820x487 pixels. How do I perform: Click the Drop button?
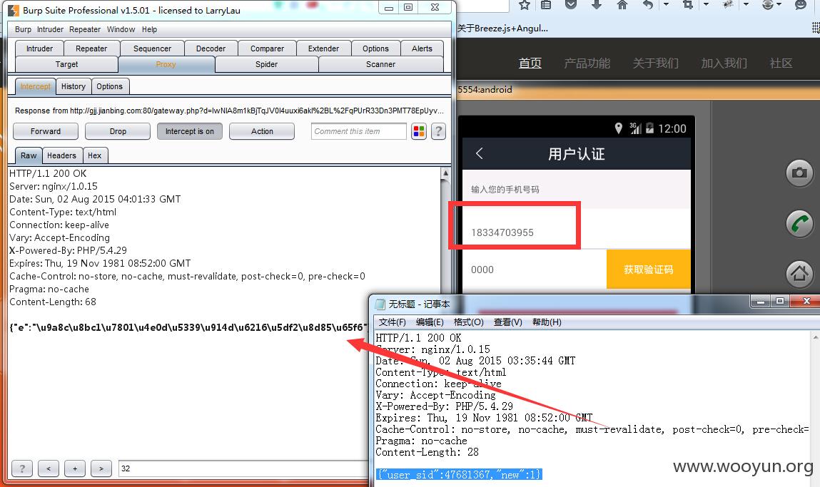(x=118, y=131)
